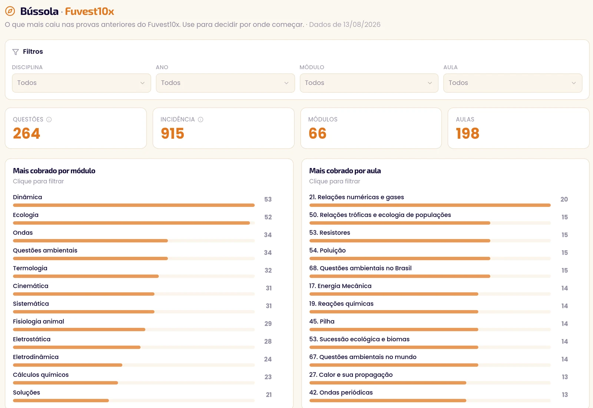Pick lesson 68. Questões ambientais no Brasil
Image resolution: width=593 pixels, height=408 pixels.
pyautogui.click(x=439, y=271)
